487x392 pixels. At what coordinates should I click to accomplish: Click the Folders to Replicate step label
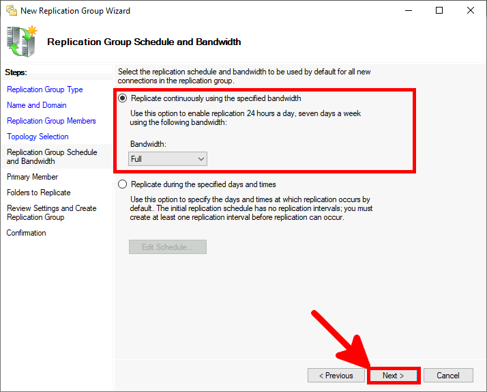(38, 193)
